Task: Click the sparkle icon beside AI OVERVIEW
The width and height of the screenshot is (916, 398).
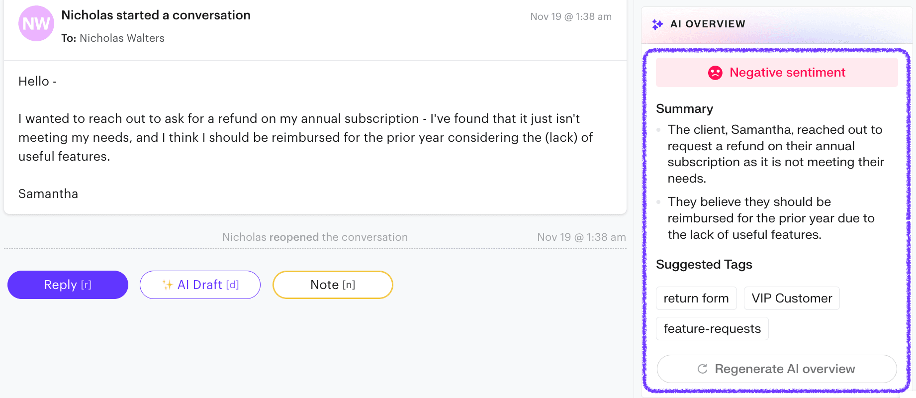Action: 658,23
